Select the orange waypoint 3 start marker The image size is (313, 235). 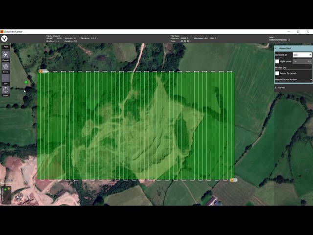tap(41, 71)
